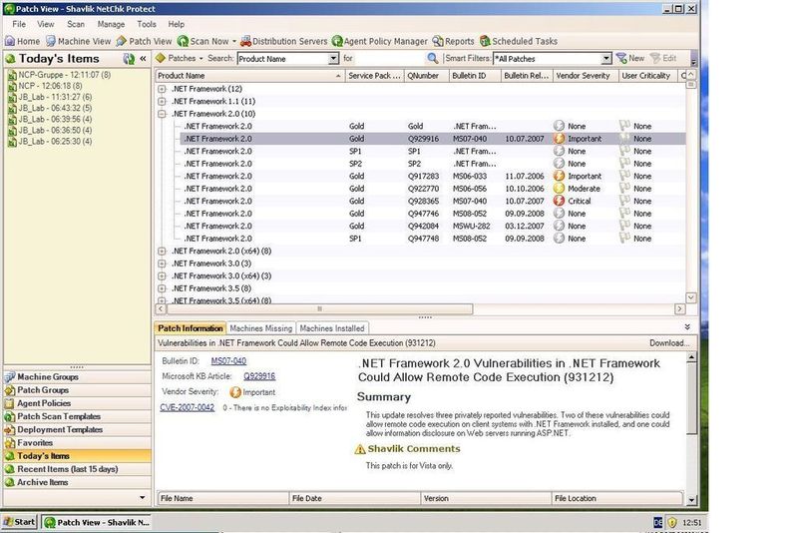Image resolution: width=798 pixels, height=533 pixels.
Task: Select Machine Groups in navigation pane
Action: [78, 377]
